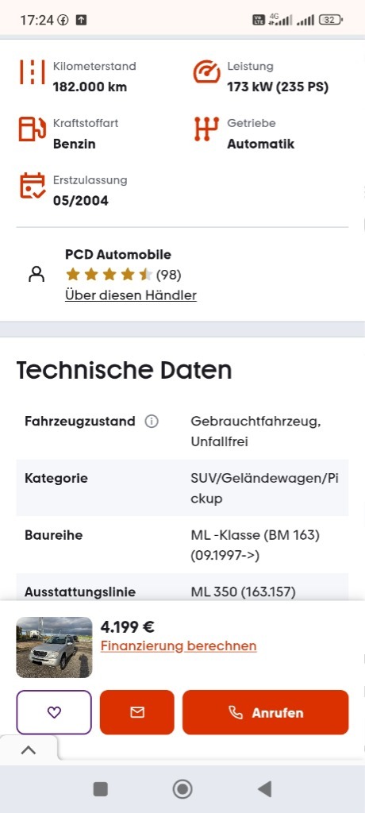
Task: Tap the Kraftstoffart fuel pump icon
Action: [33, 129]
